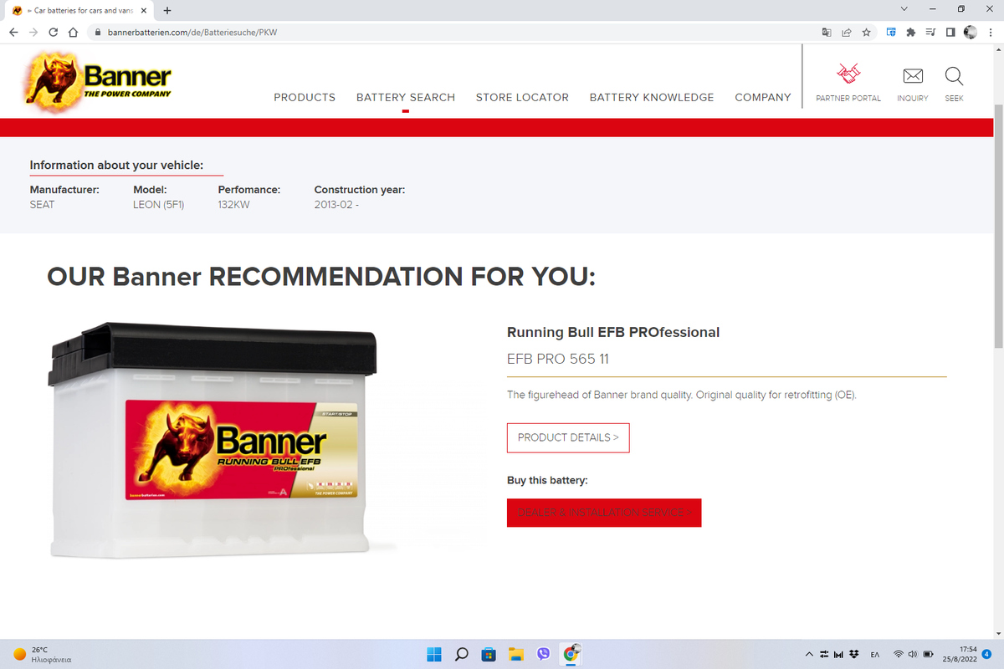This screenshot has height=669, width=1004.
Task: Open the weather widget 26°C
Action: click(42, 654)
